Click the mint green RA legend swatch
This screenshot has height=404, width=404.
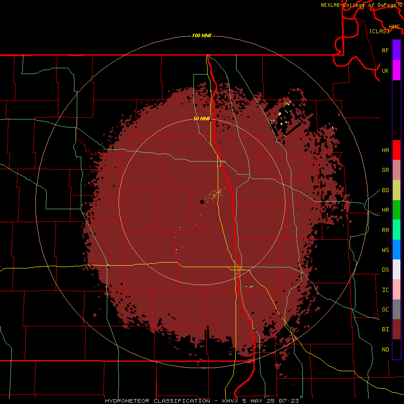[x=396, y=230]
